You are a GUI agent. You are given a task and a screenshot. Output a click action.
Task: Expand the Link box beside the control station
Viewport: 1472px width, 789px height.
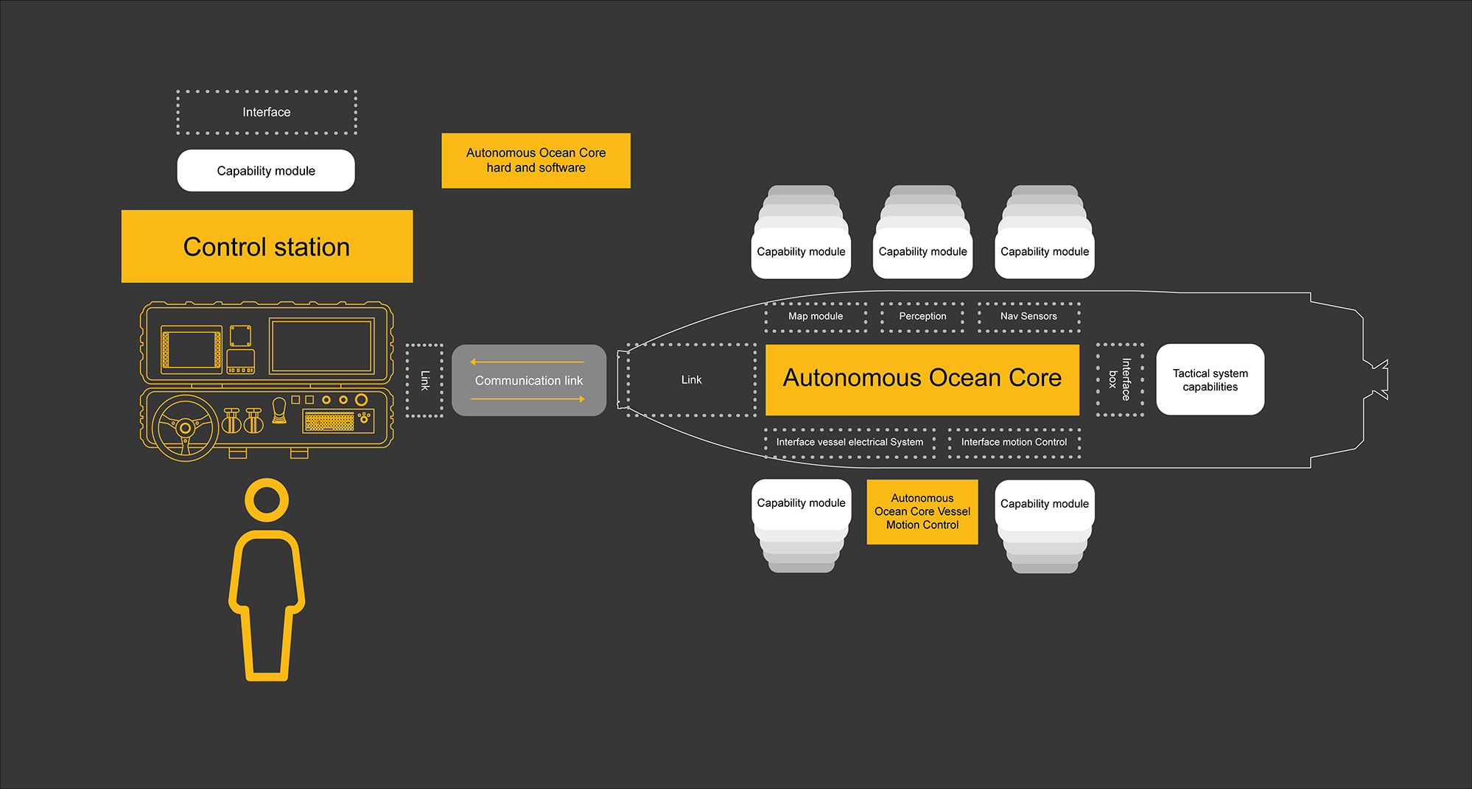pos(424,379)
